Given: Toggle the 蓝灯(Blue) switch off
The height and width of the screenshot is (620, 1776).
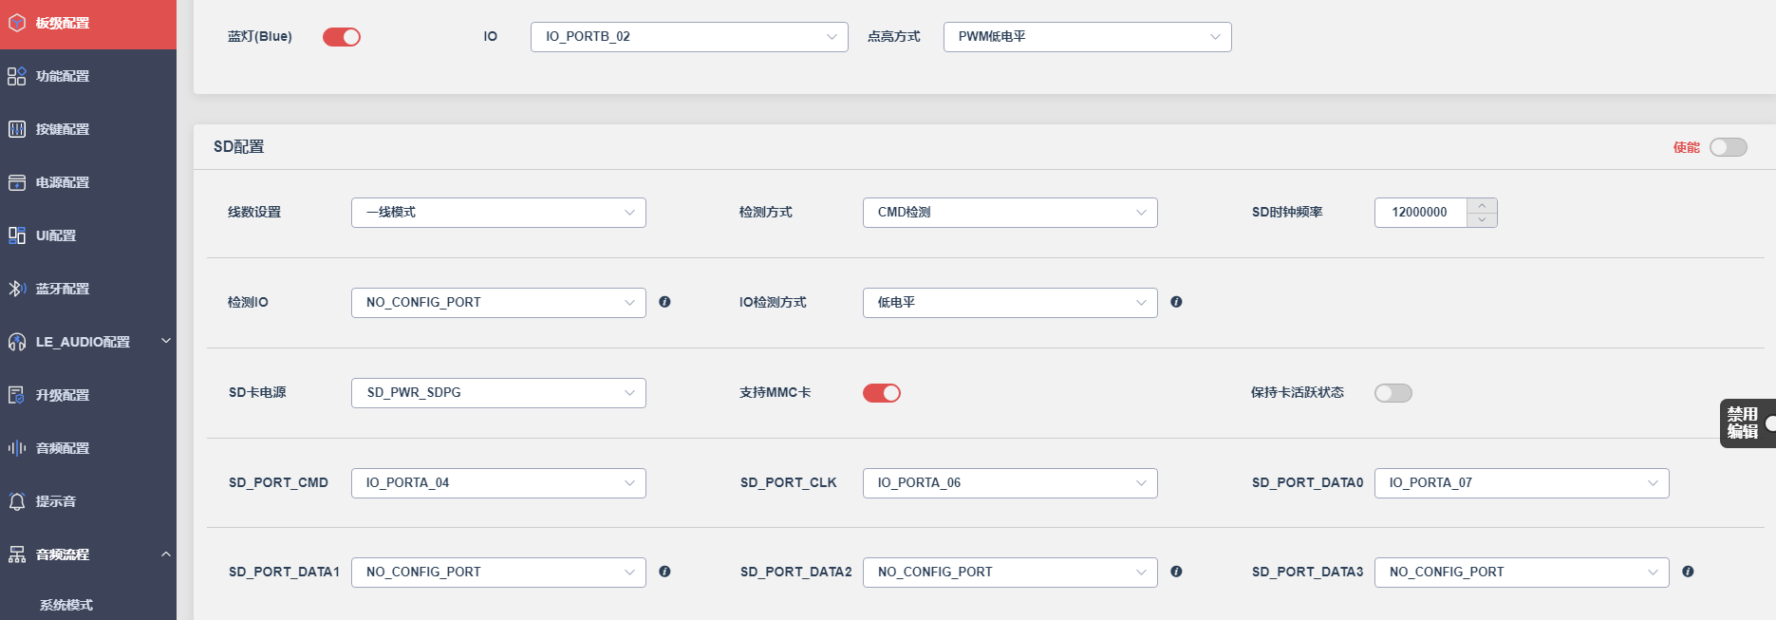Looking at the screenshot, I should (342, 37).
